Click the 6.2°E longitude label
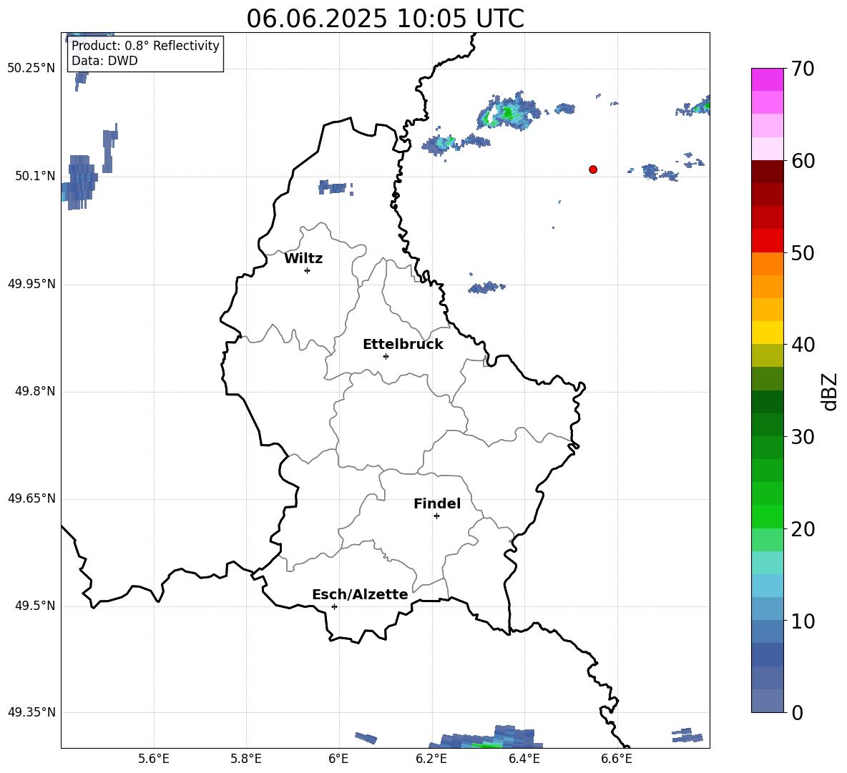 coord(431,759)
